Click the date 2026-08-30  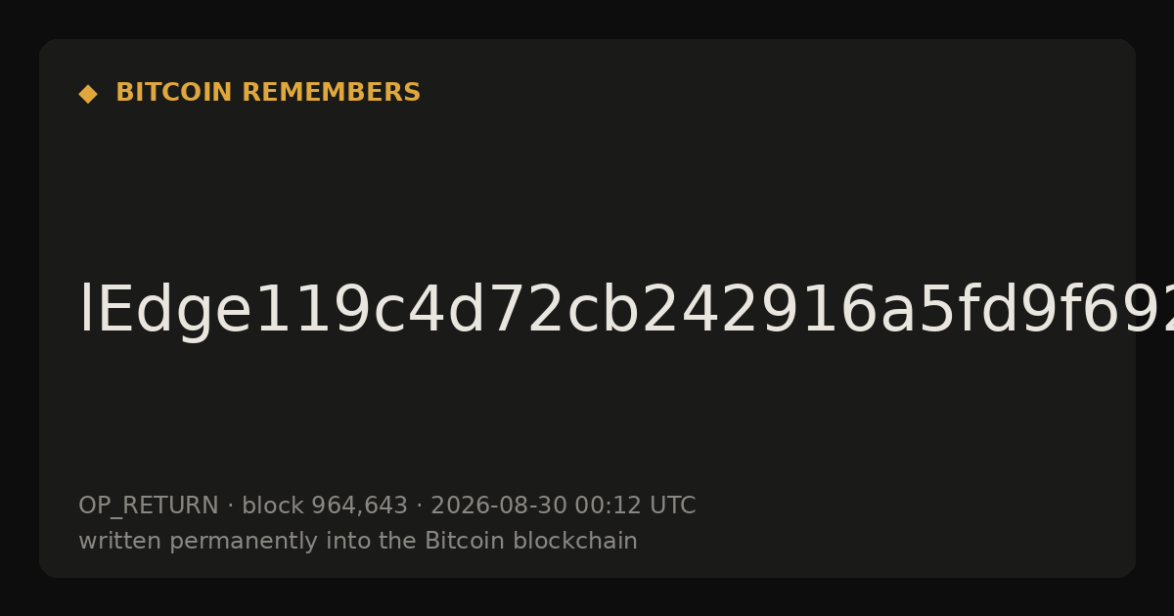point(499,506)
